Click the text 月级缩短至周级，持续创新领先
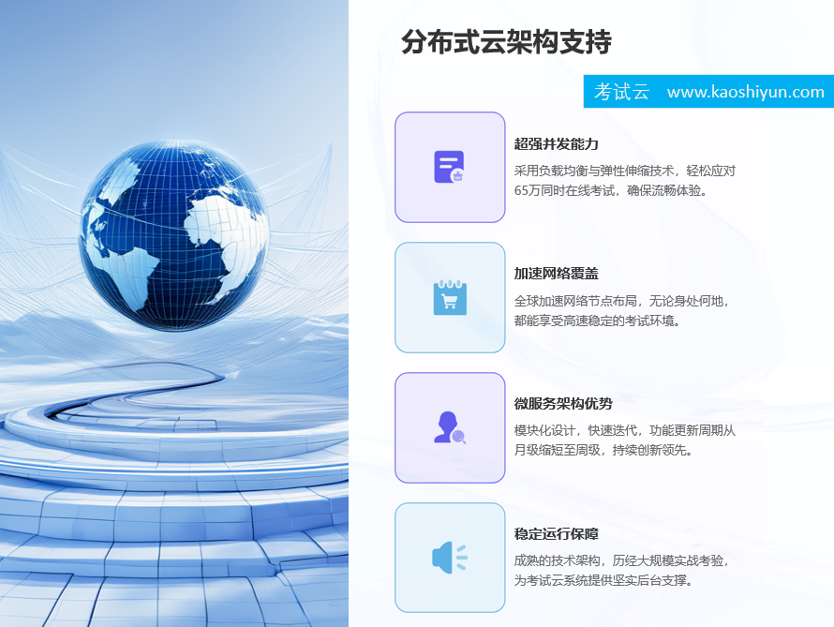Image resolution: width=834 pixels, height=627 pixels. pos(601,450)
